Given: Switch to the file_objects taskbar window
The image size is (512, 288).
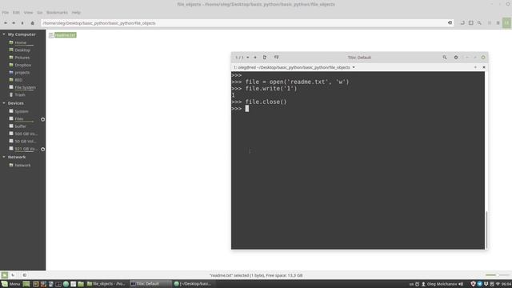Looking at the screenshot, I should [106, 284].
